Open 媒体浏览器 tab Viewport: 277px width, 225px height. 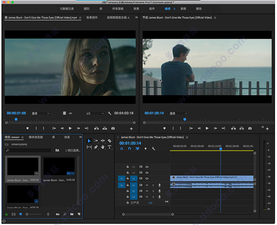[36, 137]
